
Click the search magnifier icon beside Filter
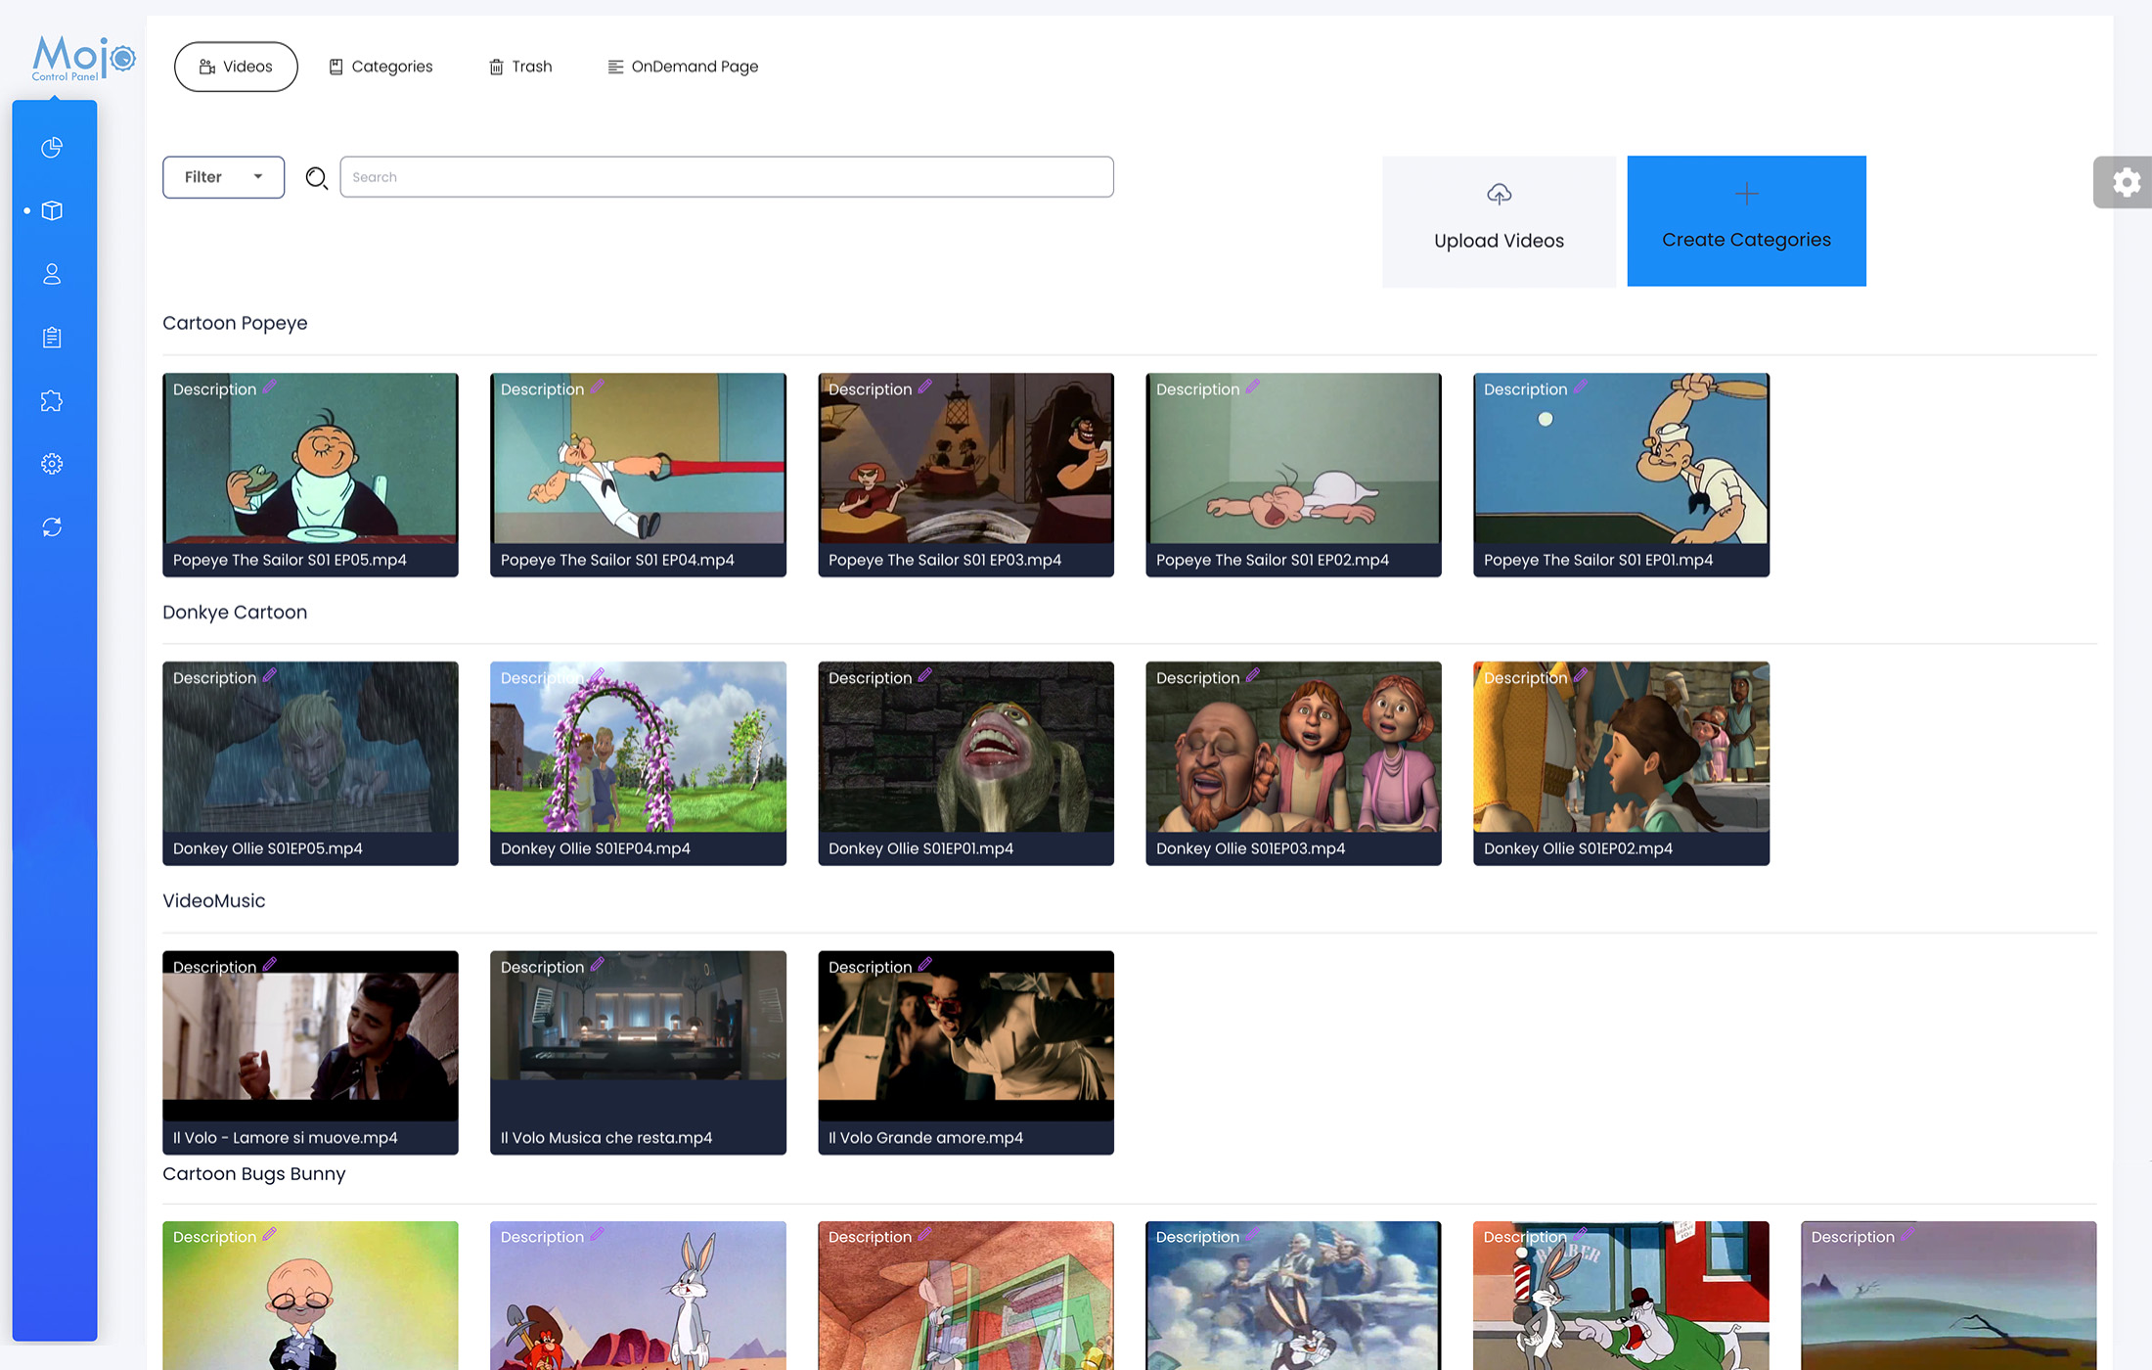[x=316, y=177]
